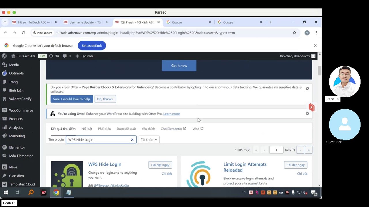The height and width of the screenshot is (207, 369).
Task: Dismiss the Otter Pro notice
Action: [307, 114]
